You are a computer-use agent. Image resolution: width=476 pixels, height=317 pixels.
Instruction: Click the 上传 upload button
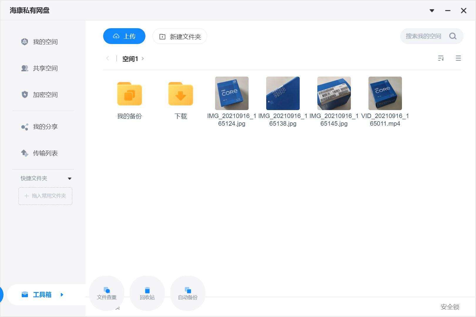124,36
